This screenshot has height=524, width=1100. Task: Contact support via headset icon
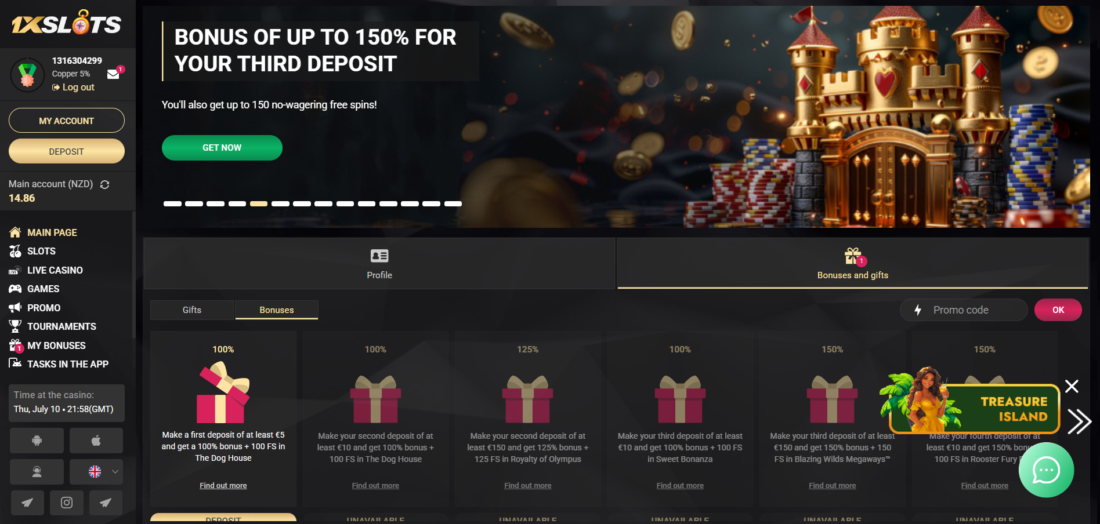(x=37, y=472)
